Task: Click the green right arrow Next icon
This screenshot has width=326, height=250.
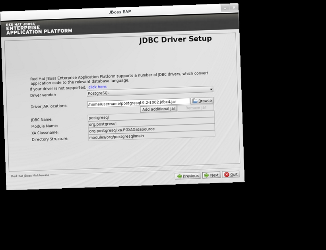Action: (x=206, y=175)
